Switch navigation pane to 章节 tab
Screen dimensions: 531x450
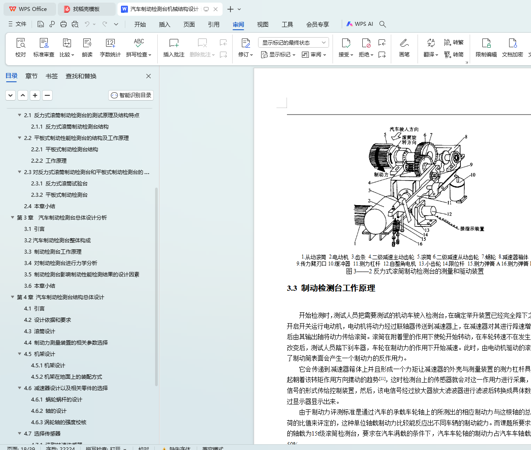pyautogui.click(x=32, y=76)
